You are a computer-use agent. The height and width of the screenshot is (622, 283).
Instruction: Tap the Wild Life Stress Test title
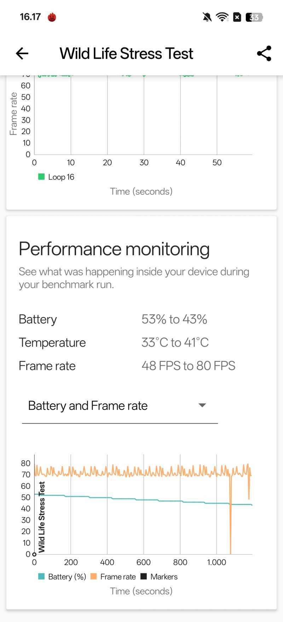pos(126,54)
